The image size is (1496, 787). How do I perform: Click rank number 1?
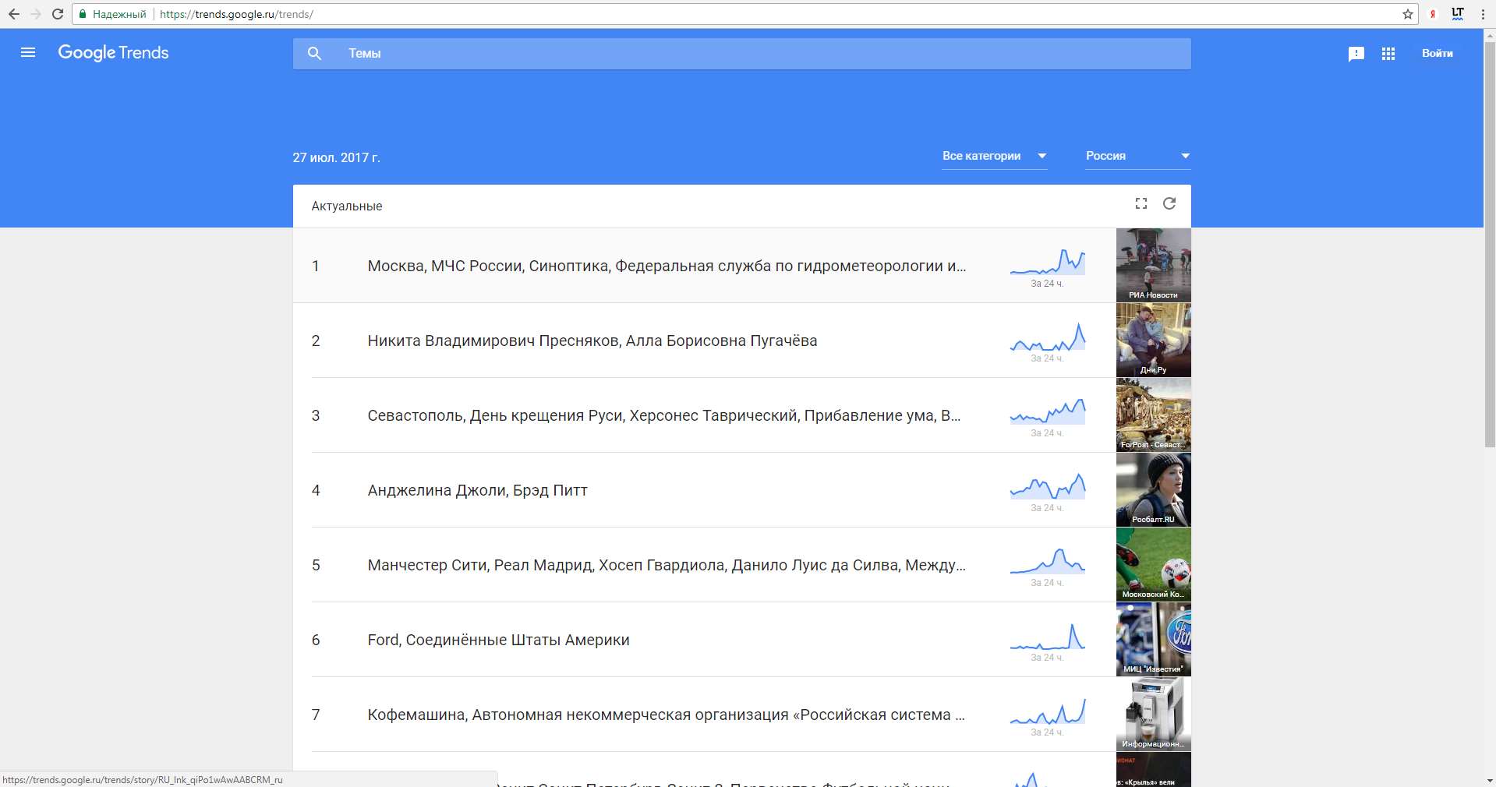pyautogui.click(x=316, y=266)
